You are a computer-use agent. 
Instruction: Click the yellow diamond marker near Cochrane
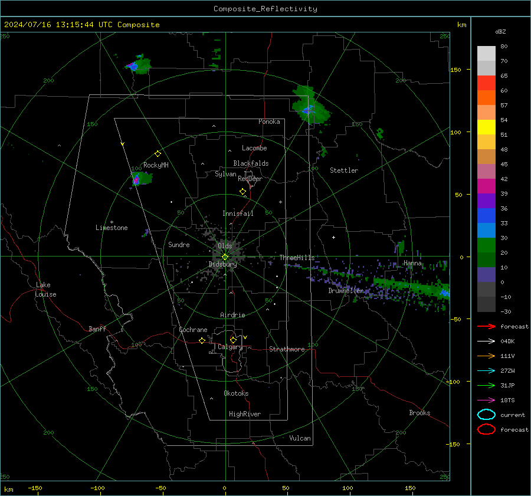(x=202, y=341)
